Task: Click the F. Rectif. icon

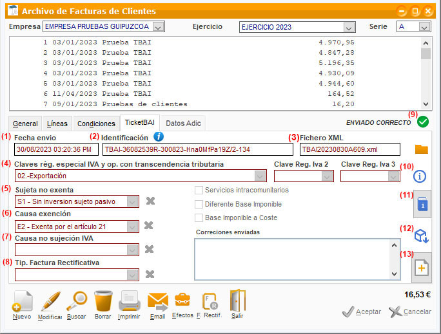Action: 210,301
